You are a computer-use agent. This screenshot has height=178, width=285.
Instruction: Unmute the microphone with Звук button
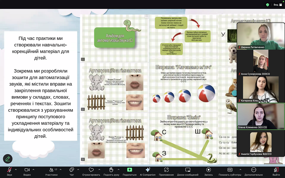click(9, 170)
